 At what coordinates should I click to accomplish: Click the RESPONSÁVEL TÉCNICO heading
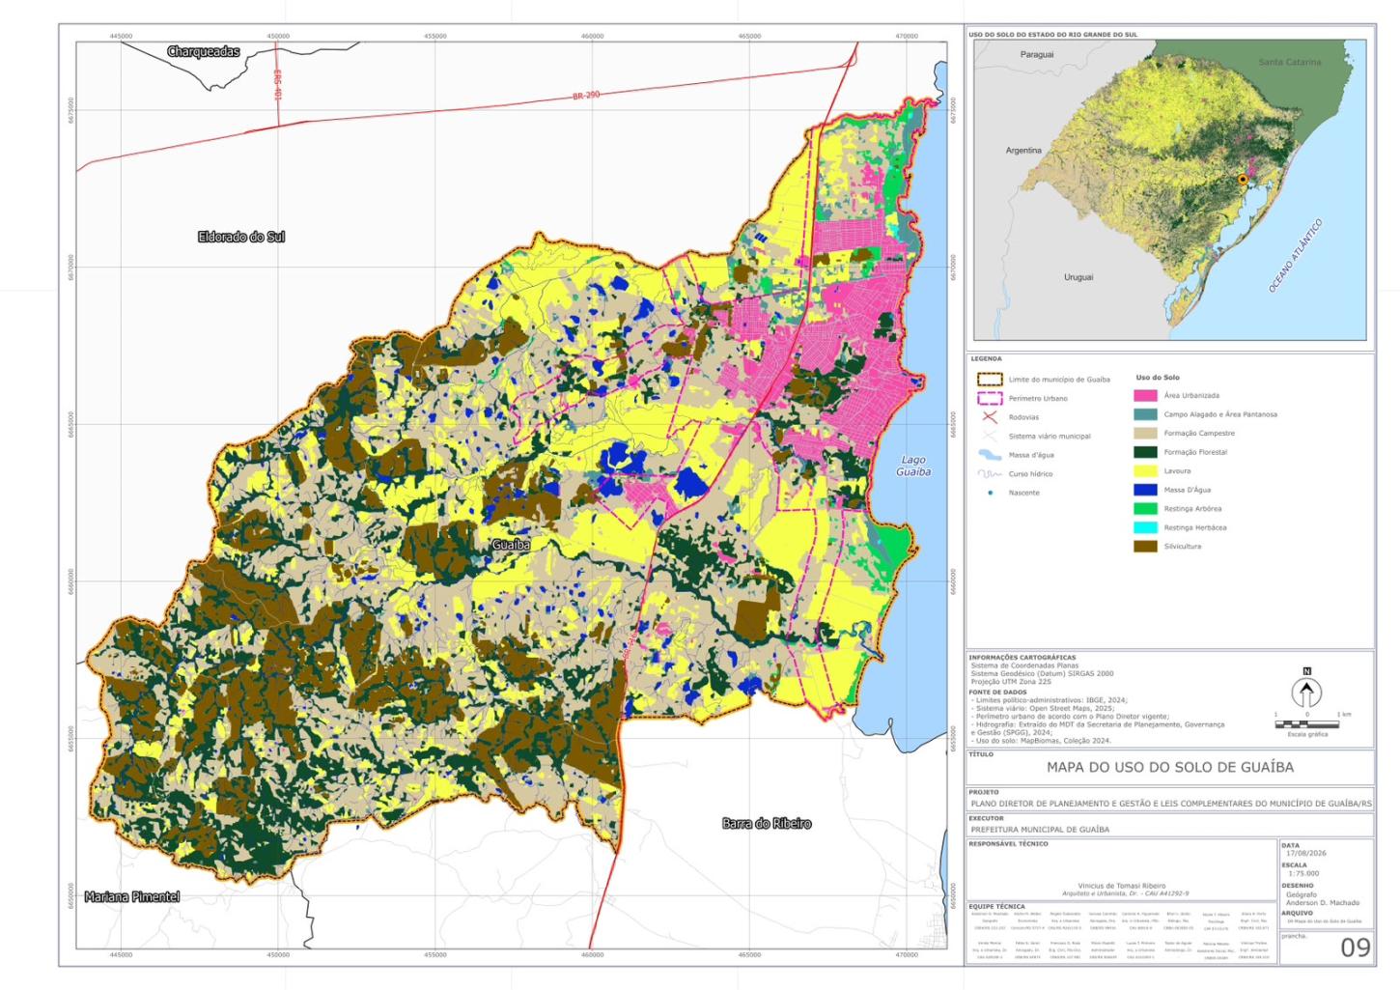point(1008,844)
